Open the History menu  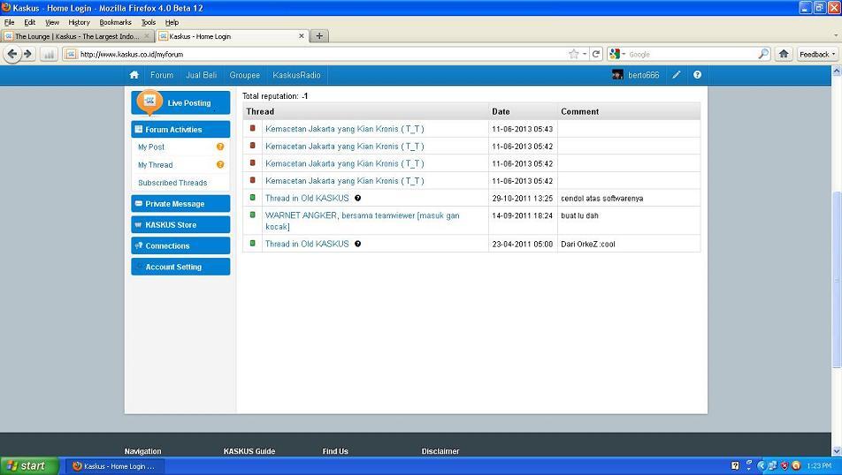click(x=79, y=23)
